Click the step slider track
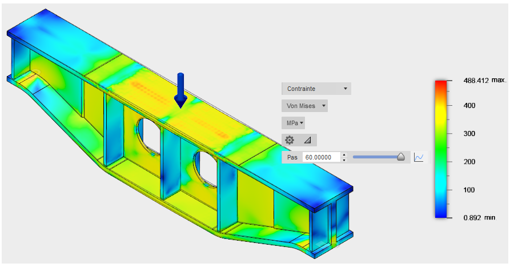The width and height of the screenshot is (510, 267). (x=376, y=157)
